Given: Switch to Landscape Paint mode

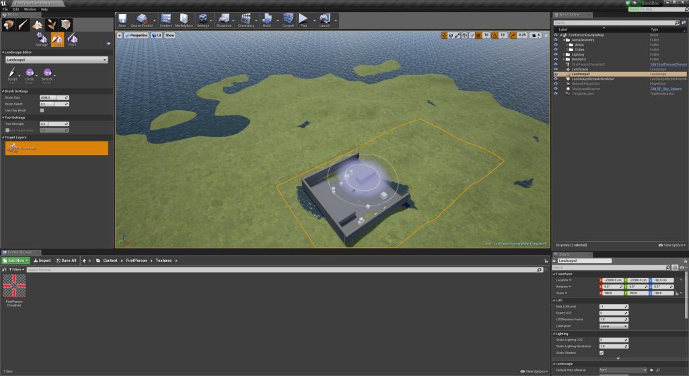Looking at the screenshot, I should (x=73, y=40).
